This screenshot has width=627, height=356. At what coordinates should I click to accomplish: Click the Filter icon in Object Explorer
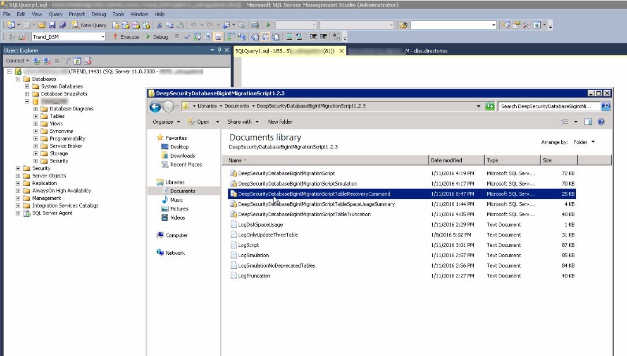(67, 61)
